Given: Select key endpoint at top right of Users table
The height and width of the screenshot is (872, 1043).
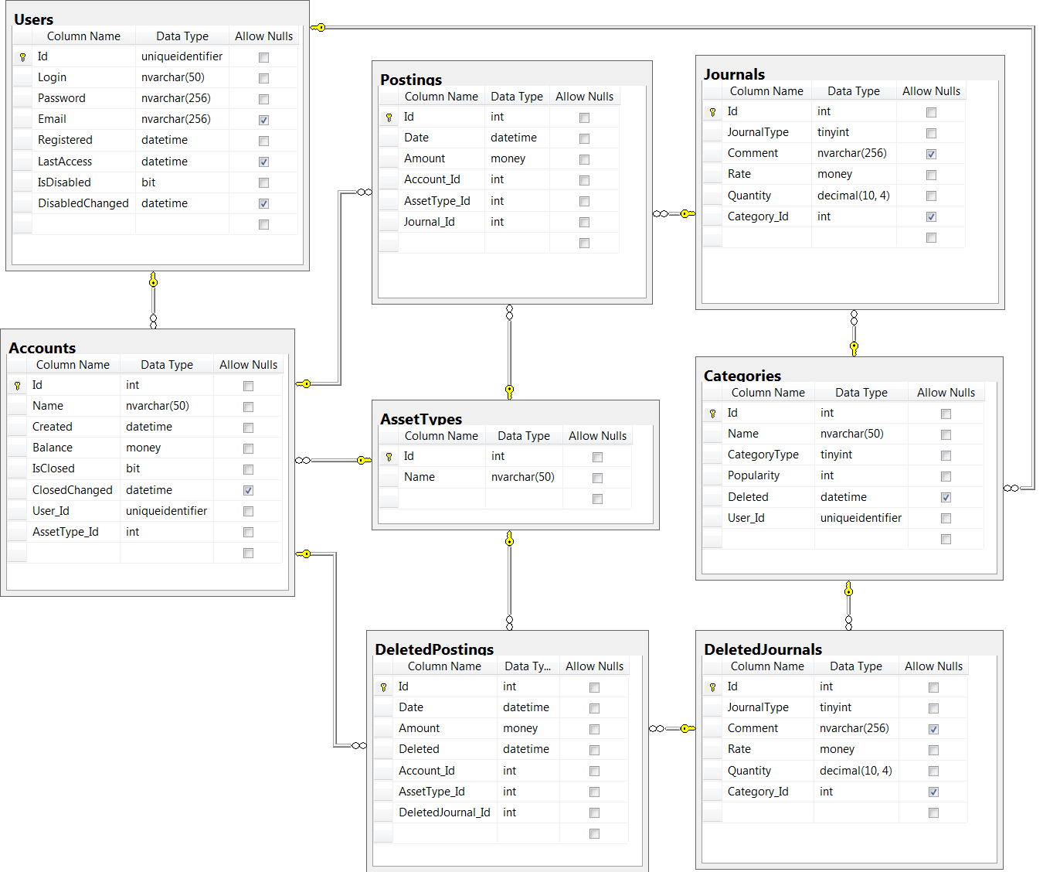Looking at the screenshot, I should point(318,27).
